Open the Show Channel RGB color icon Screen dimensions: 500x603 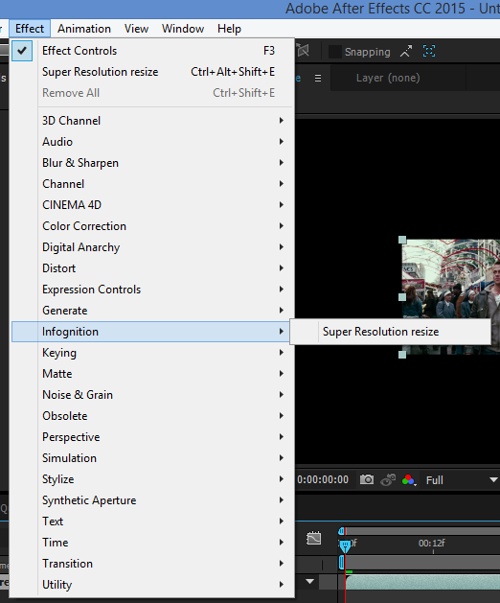coord(409,480)
